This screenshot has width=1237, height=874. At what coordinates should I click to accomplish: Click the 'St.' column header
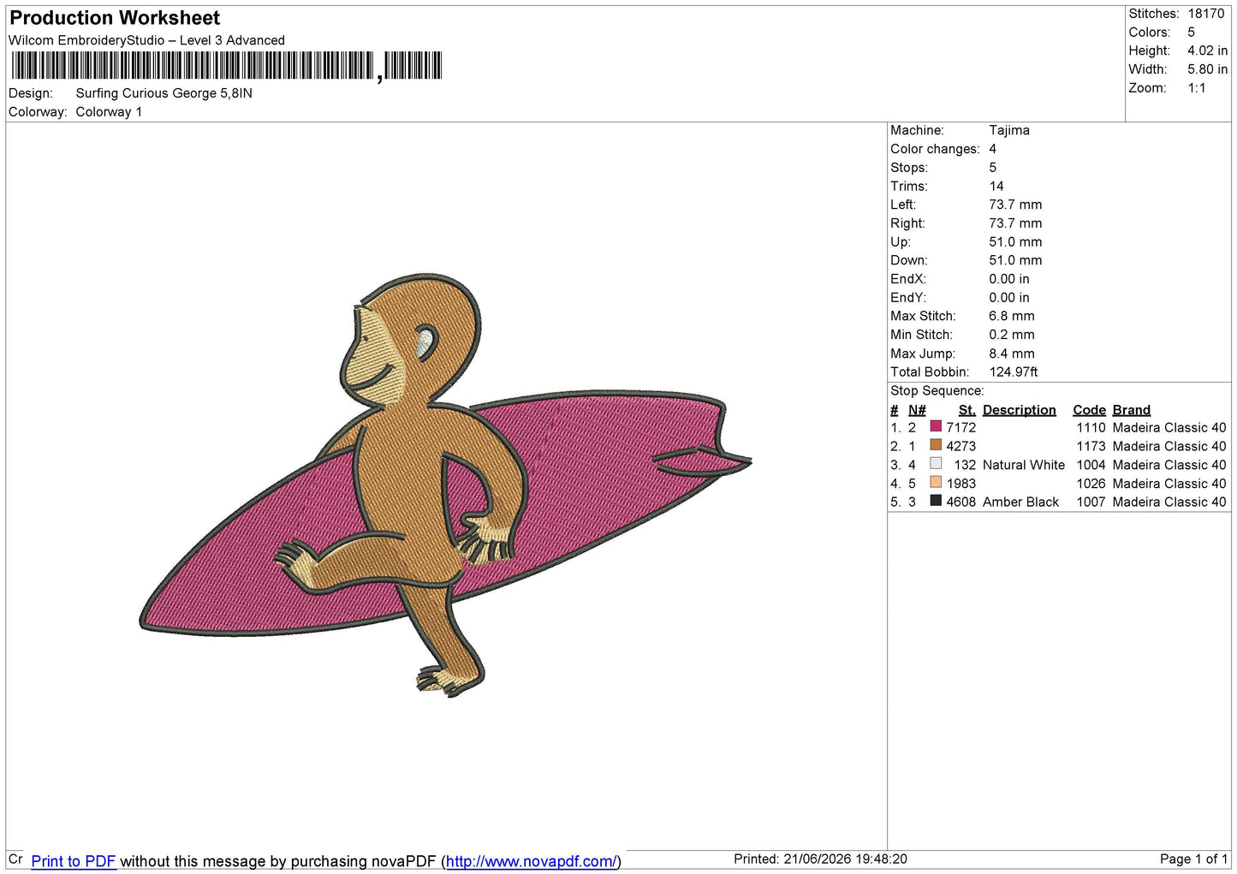pos(967,410)
